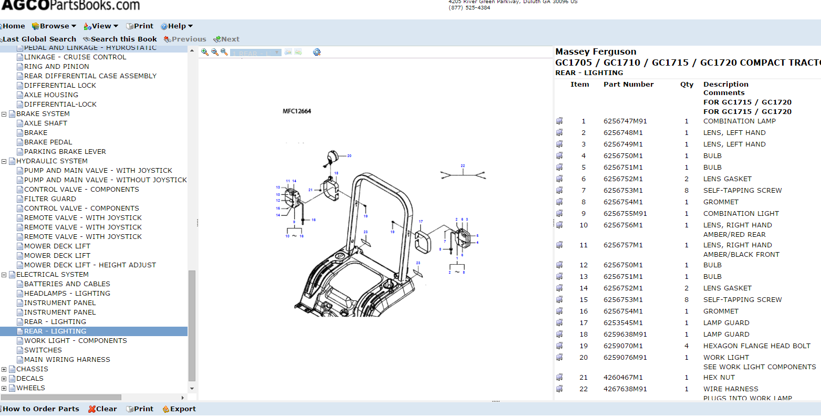
Task: Click Search this Book
Action: point(120,39)
